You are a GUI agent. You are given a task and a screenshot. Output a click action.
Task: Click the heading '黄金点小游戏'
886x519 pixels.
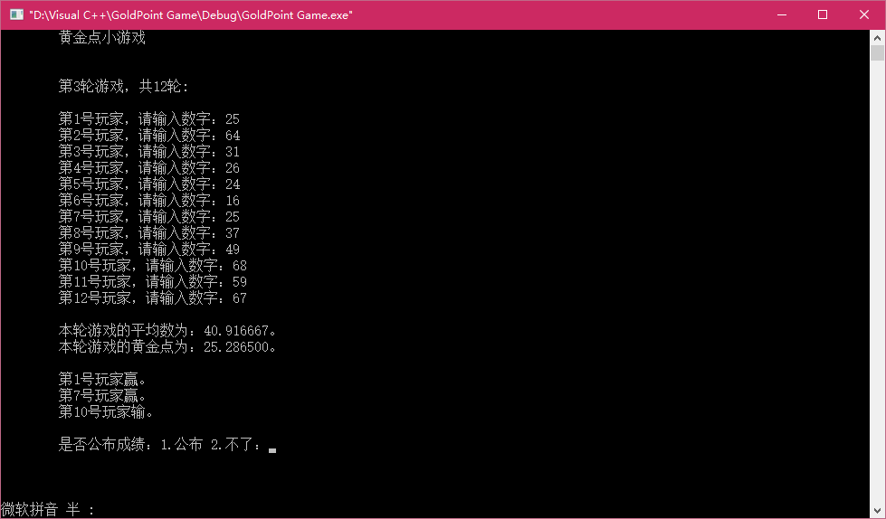click(102, 38)
